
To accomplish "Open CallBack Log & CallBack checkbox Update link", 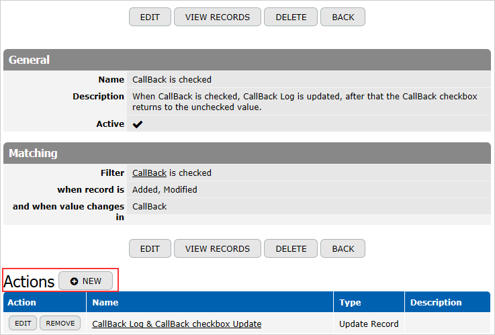I will (x=177, y=324).
